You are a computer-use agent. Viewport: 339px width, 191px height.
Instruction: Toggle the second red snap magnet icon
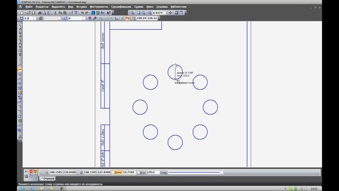(95, 18)
